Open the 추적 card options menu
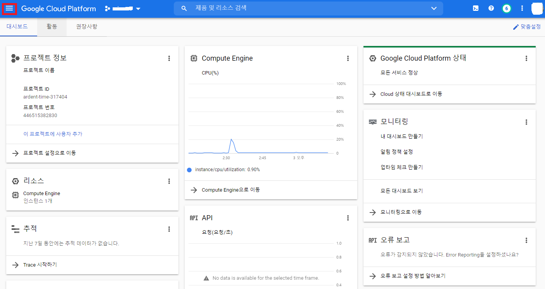The image size is (545, 289). (169, 229)
